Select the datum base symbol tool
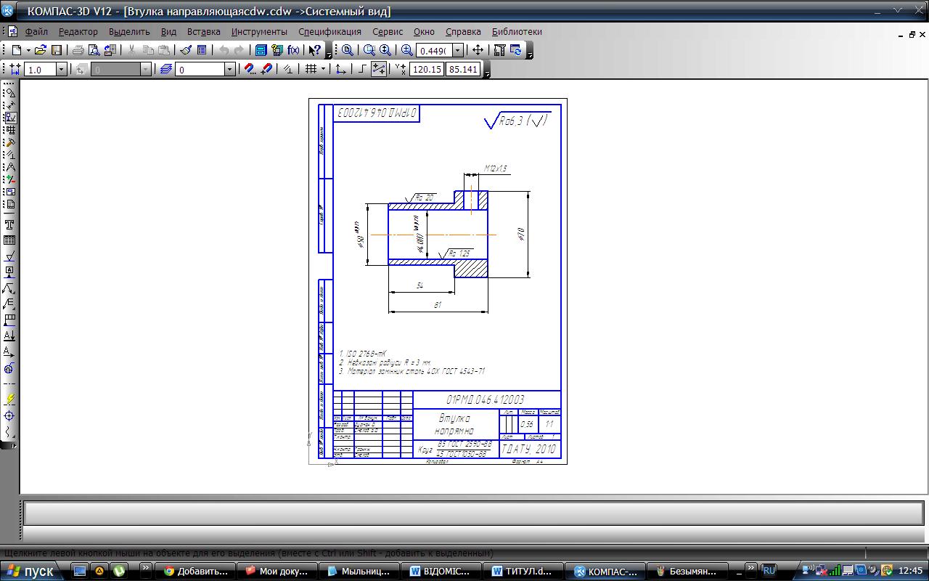The image size is (929, 581). (9, 272)
